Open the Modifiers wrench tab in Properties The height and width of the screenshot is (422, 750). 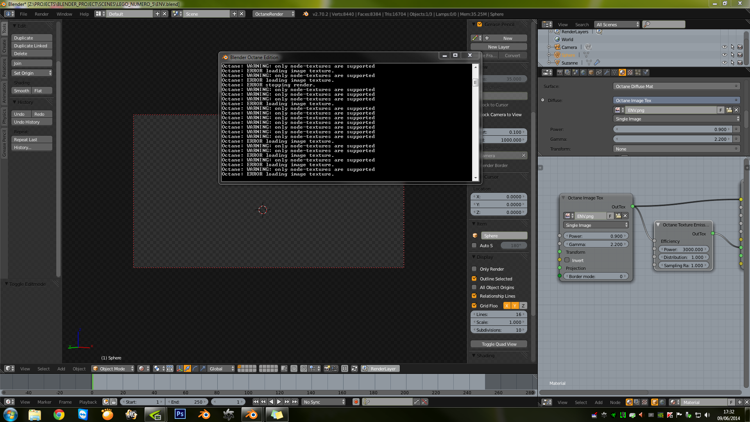(x=607, y=72)
